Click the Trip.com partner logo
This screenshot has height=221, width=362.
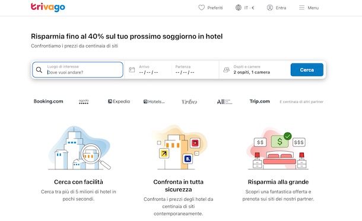[259, 101]
